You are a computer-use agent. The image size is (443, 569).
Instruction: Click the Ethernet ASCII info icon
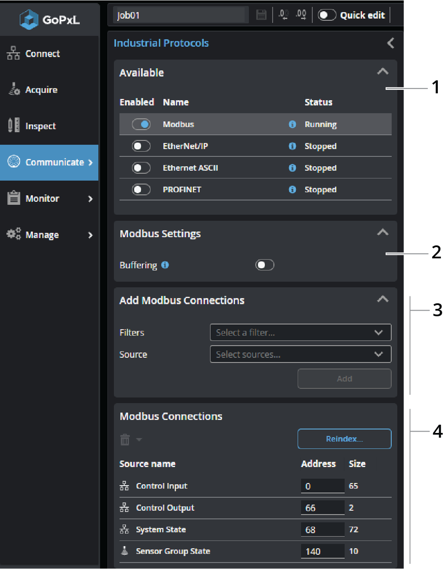[x=292, y=168]
